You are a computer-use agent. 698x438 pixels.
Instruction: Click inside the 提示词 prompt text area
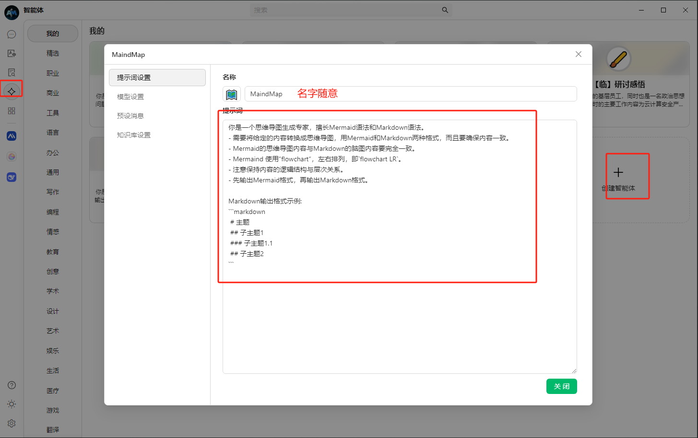[x=400, y=247]
